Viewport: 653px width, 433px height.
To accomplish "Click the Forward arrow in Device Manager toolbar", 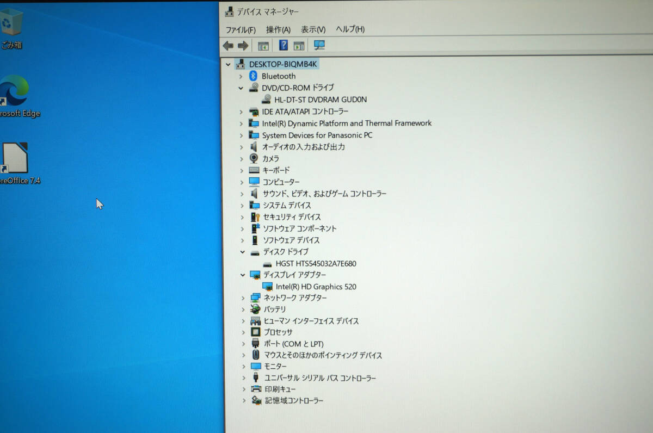I will [x=243, y=46].
